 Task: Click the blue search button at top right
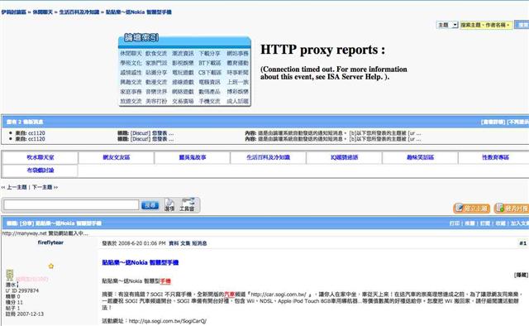pyautogui.click(x=522, y=25)
